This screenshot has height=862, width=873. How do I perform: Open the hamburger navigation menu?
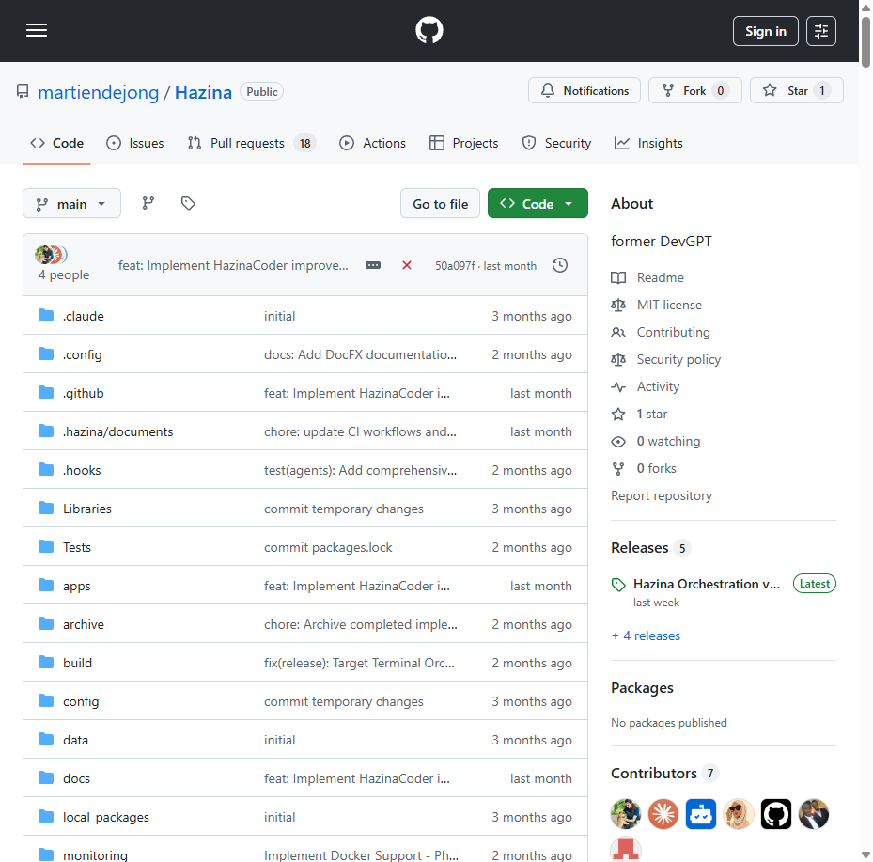[x=37, y=31]
